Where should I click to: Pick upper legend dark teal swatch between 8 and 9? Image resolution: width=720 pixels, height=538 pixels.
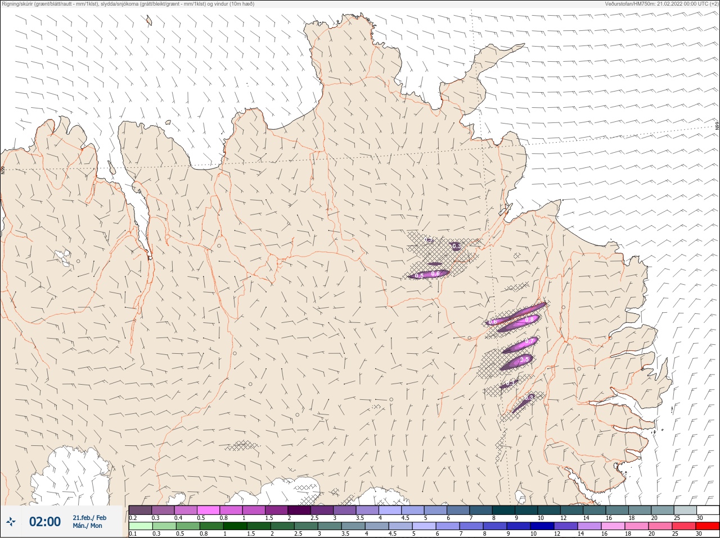point(503,510)
